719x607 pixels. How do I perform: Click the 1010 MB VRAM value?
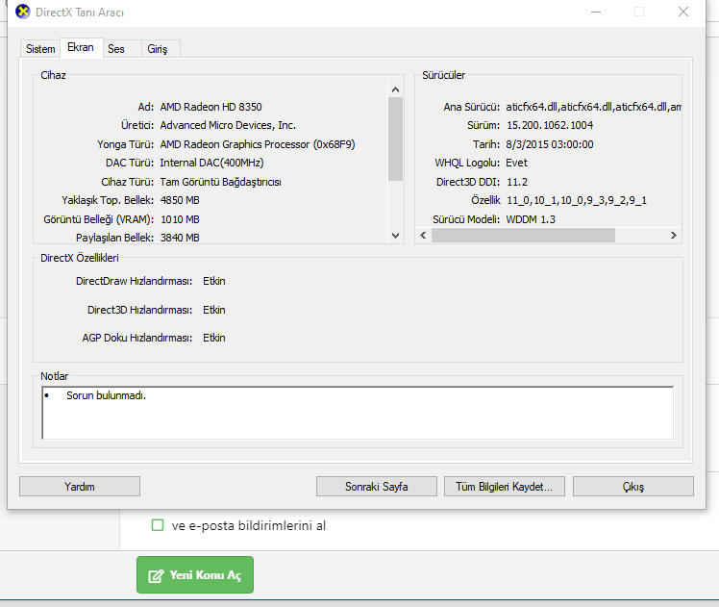click(180, 219)
